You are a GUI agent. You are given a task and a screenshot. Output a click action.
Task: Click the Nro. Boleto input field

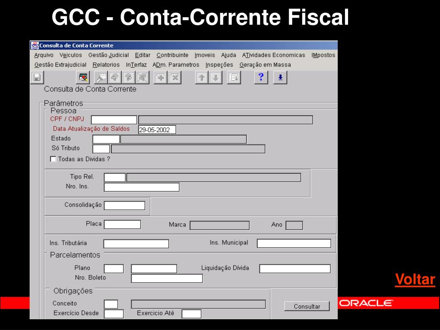pyautogui.click(x=167, y=278)
